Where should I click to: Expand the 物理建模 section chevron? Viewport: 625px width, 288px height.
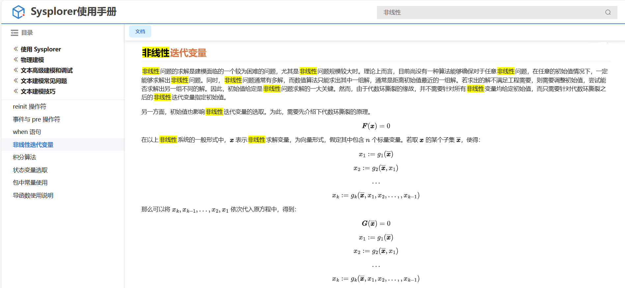pyautogui.click(x=16, y=60)
